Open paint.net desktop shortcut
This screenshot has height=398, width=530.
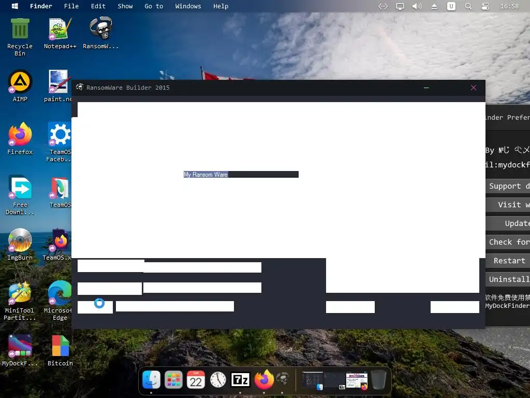point(58,86)
